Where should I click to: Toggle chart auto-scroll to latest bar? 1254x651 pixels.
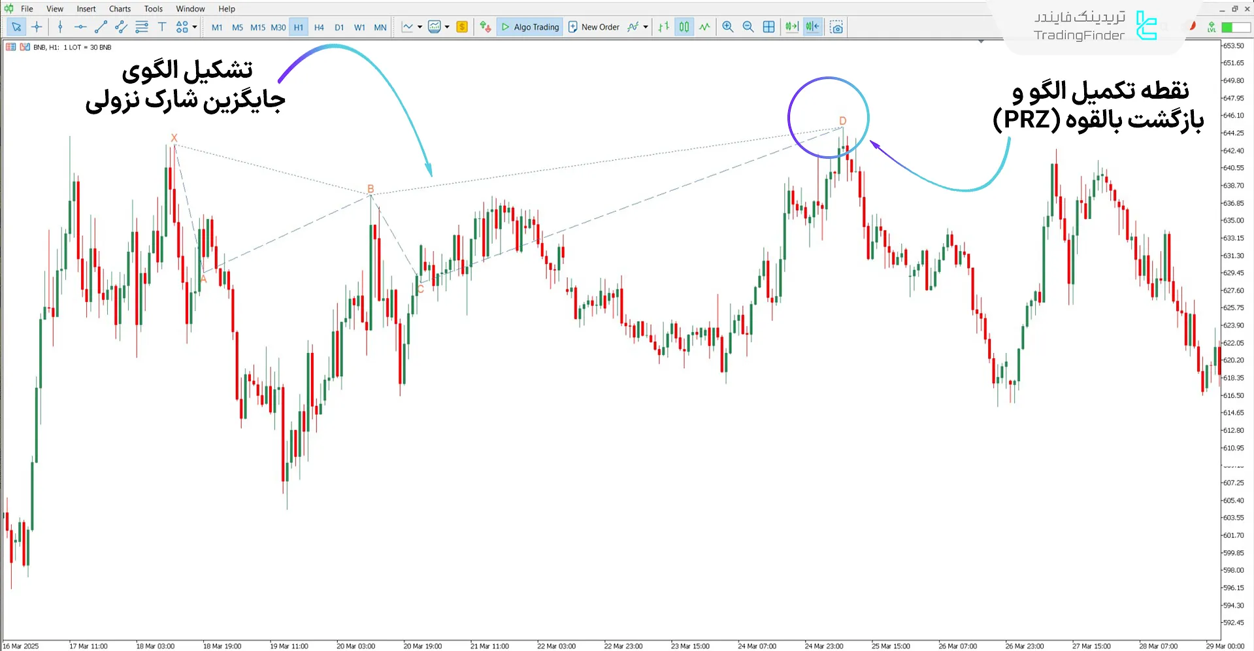click(x=791, y=27)
